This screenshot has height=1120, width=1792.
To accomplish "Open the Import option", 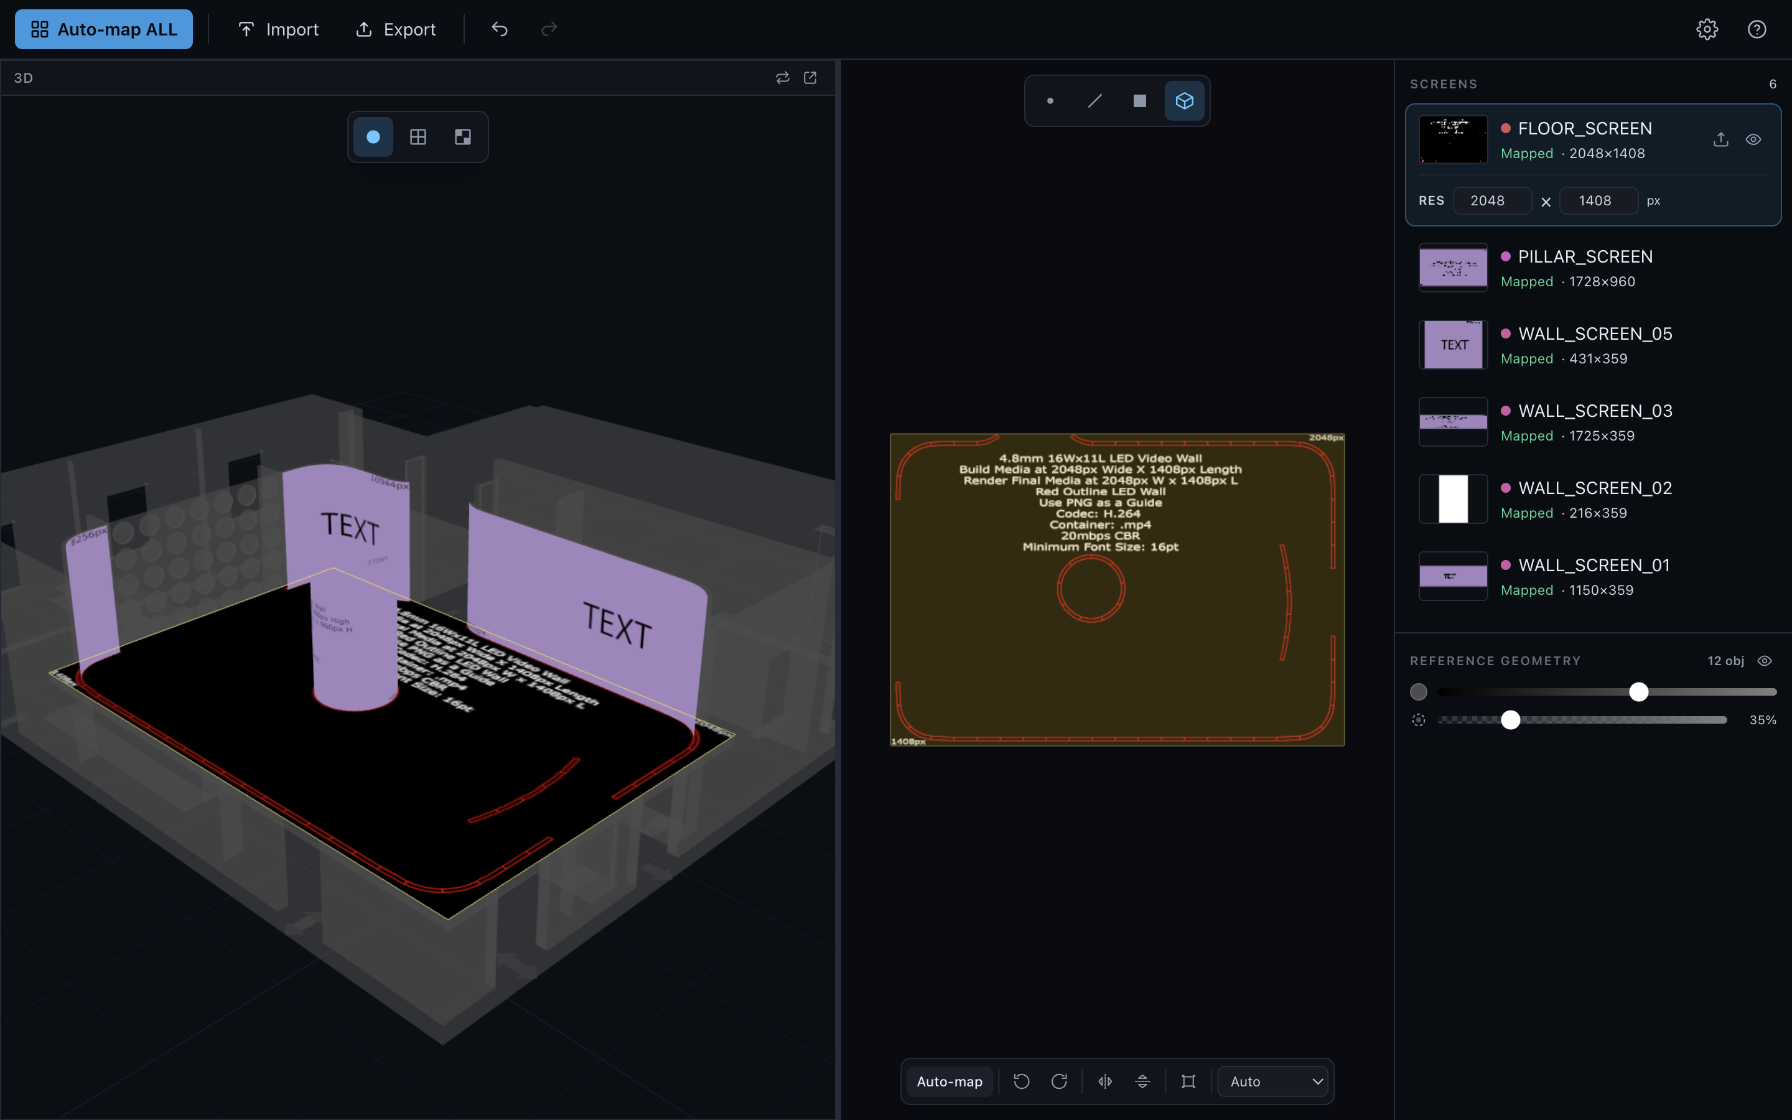I will 278,29.
